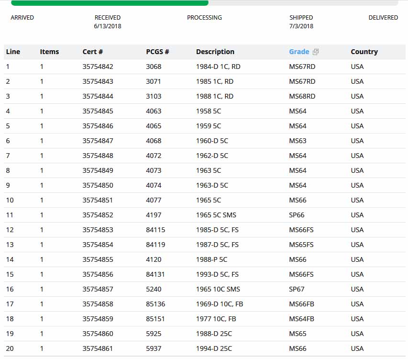Screen dimensions: 408x359
Task: Select the PCGS # column header
Action: [157, 52]
